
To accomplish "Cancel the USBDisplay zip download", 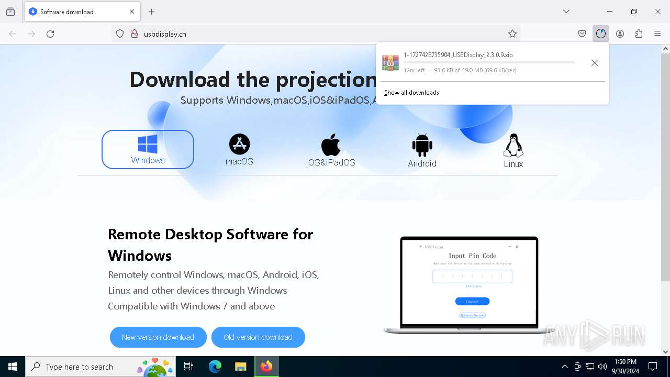I will [595, 63].
